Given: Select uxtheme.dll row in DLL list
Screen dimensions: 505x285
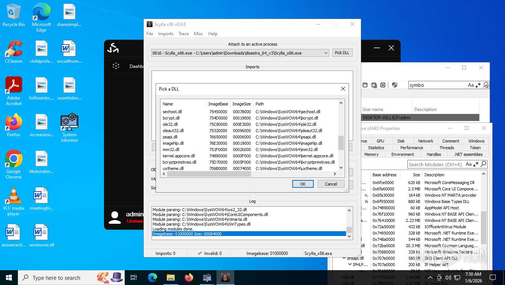Looking at the screenshot, I should [249, 168].
